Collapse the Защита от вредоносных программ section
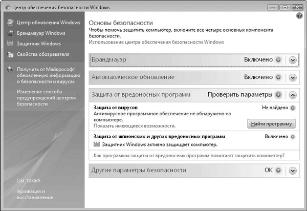The image size is (307, 211). tap(292, 95)
